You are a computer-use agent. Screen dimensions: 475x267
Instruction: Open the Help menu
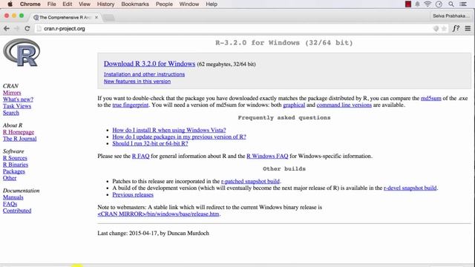coord(212,4)
